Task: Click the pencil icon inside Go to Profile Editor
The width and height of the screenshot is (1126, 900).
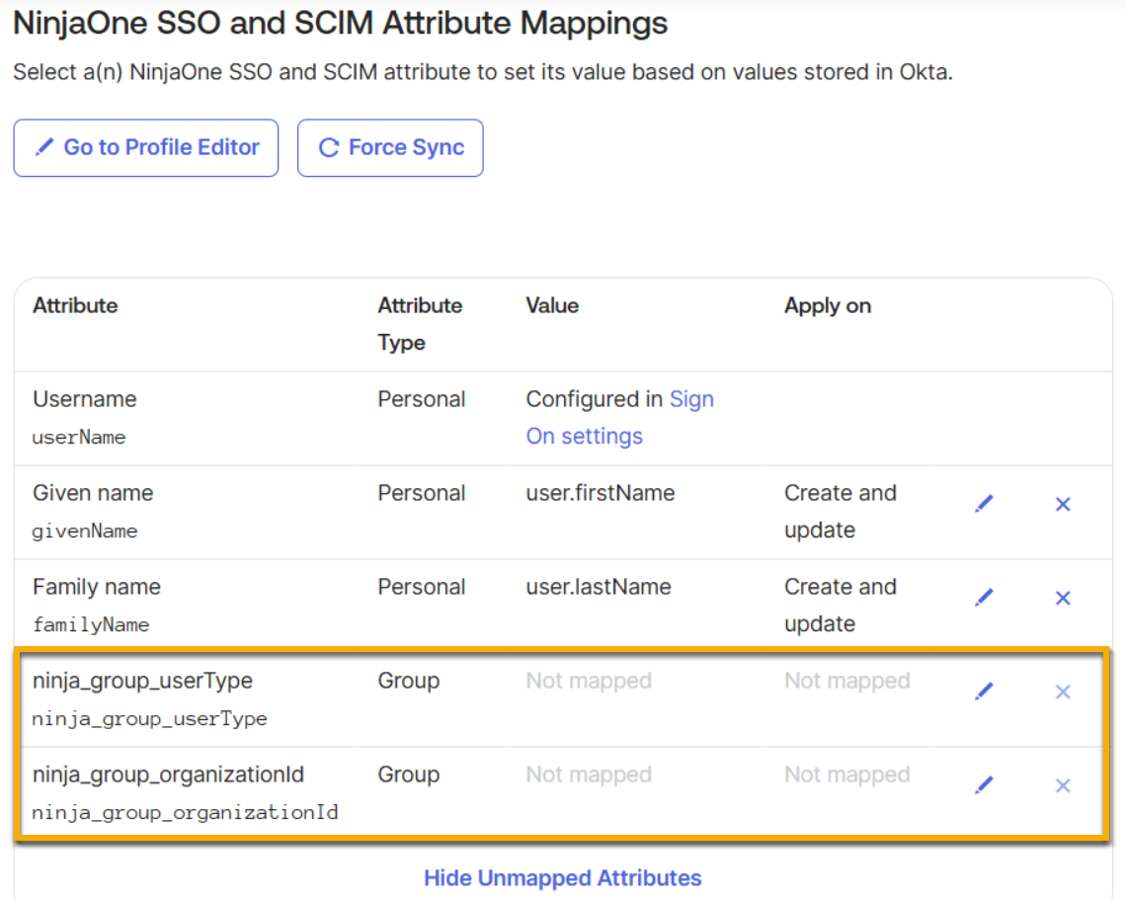Action: pos(42,147)
